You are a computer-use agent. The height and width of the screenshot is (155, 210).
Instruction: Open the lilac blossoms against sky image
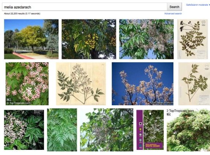(x=146, y=39)
